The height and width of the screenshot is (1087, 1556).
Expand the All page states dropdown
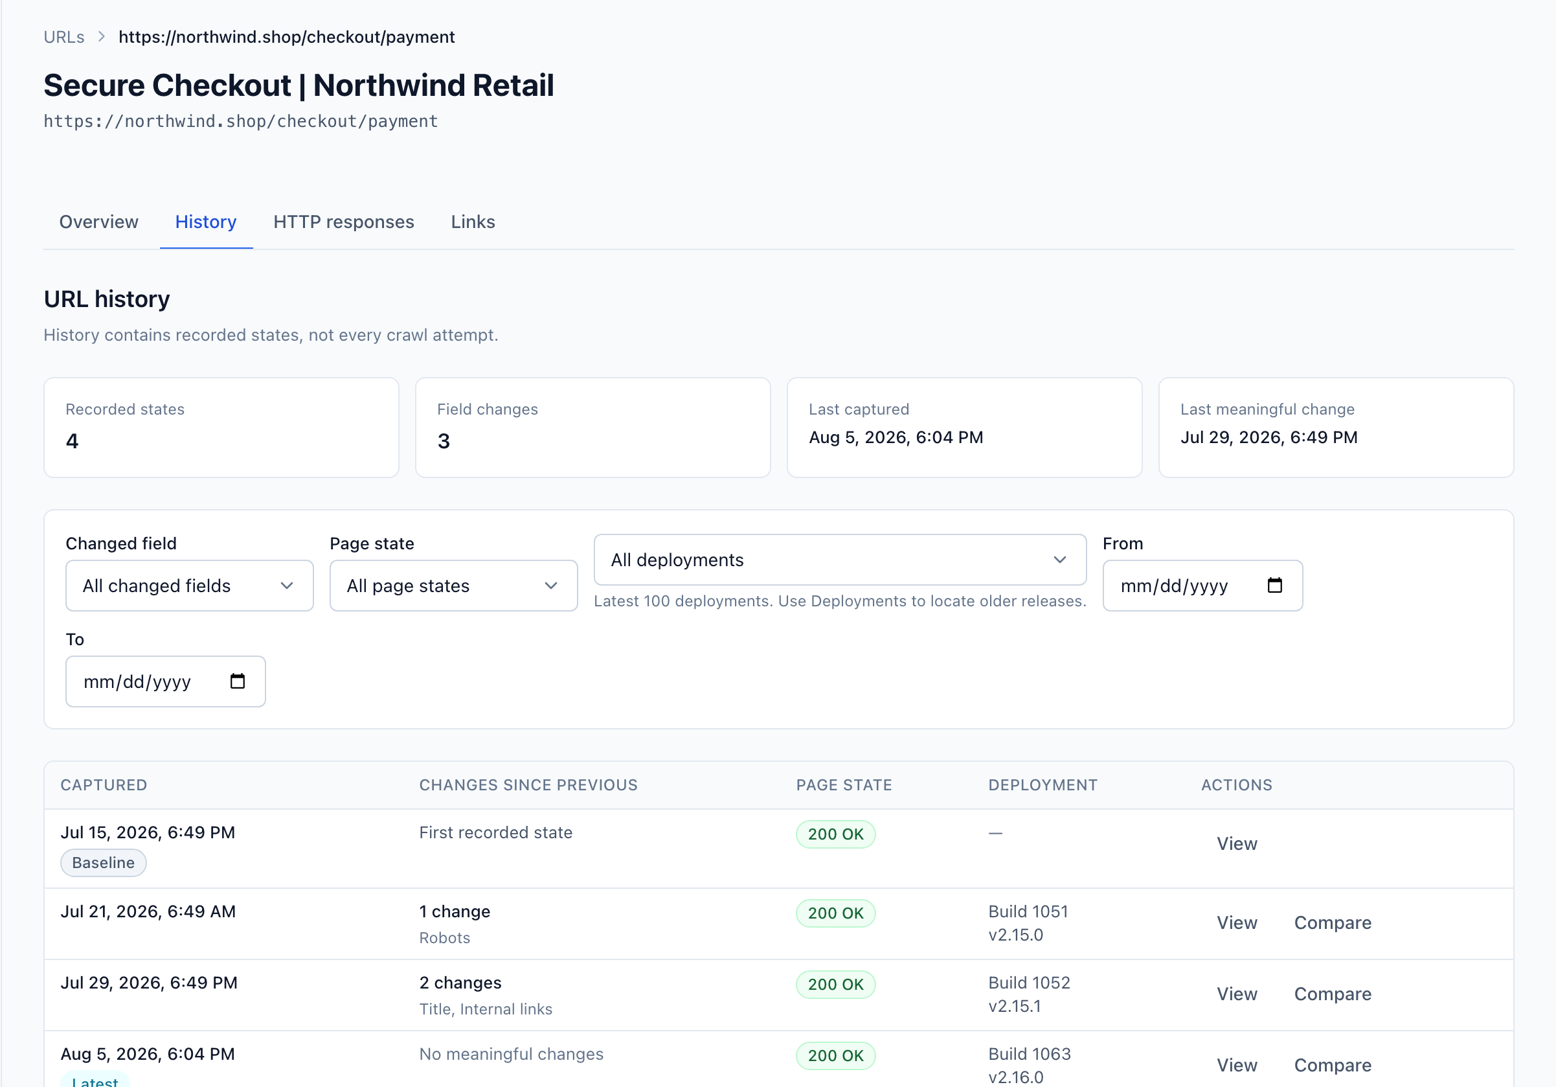453,585
